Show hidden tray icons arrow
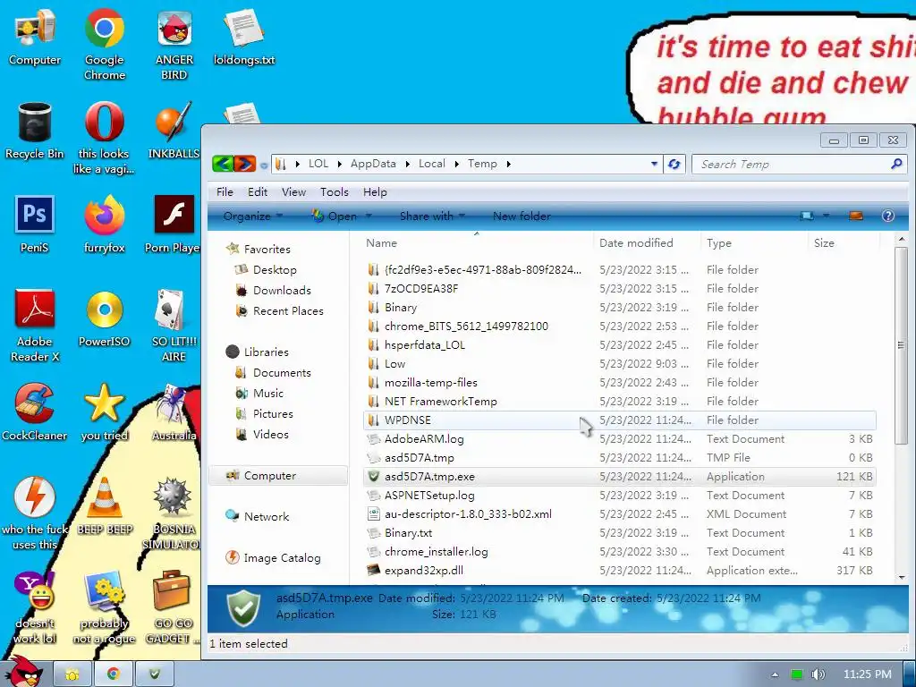Viewport: 916px width, 687px height. [x=775, y=674]
